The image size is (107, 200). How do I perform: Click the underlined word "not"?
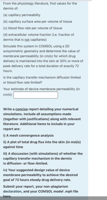27,40
